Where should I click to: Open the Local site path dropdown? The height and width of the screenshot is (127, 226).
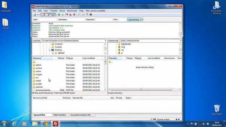pos(105,41)
